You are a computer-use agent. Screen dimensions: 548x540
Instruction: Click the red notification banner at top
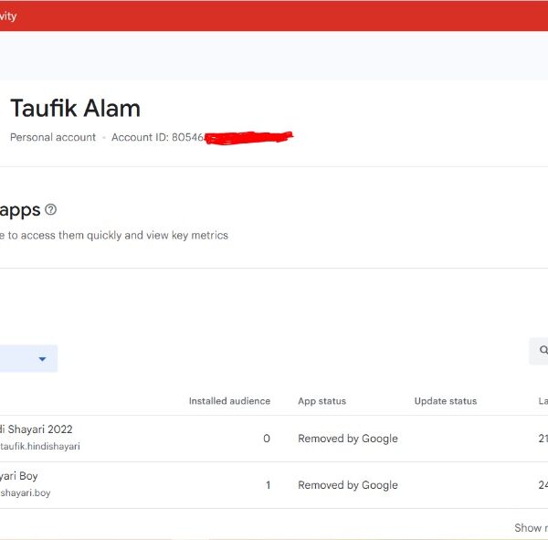point(274,16)
